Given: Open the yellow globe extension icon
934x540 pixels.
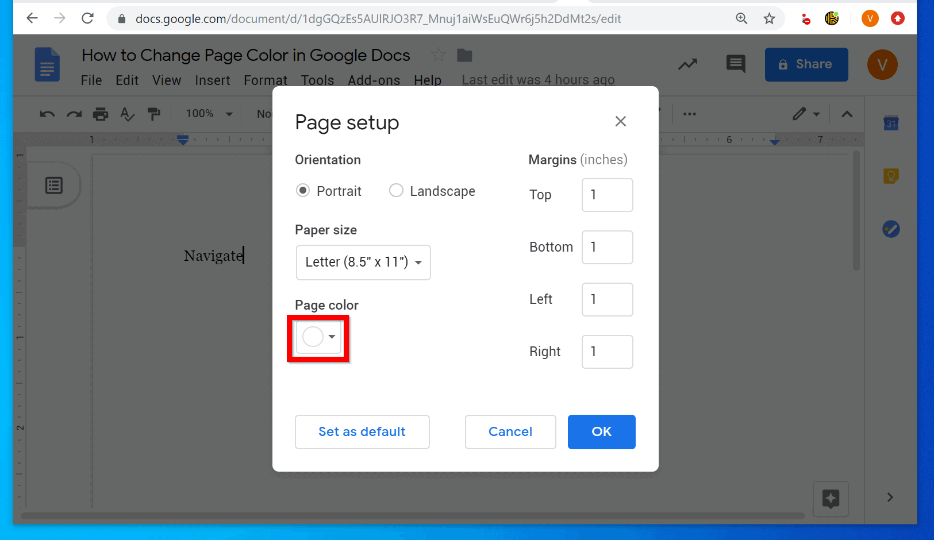Looking at the screenshot, I should pos(832,18).
